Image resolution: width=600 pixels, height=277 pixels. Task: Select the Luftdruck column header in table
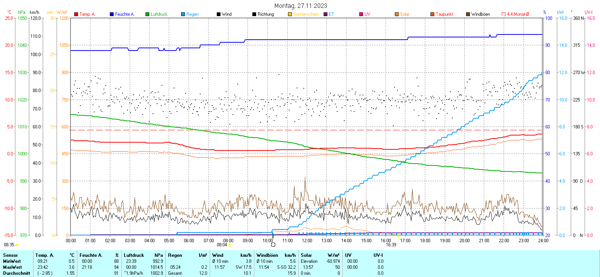pos(134,255)
